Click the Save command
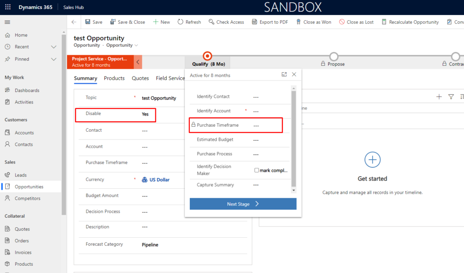464x273 pixels. 94,22
